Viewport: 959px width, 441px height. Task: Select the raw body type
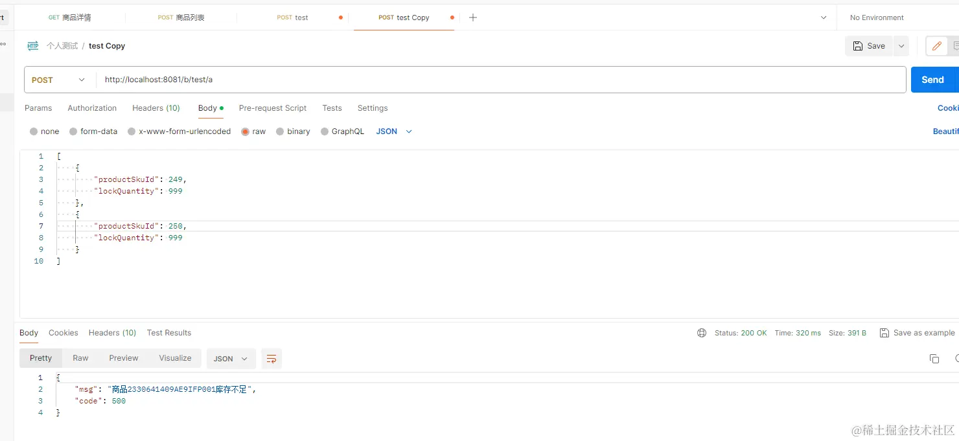click(x=253, y=131)
